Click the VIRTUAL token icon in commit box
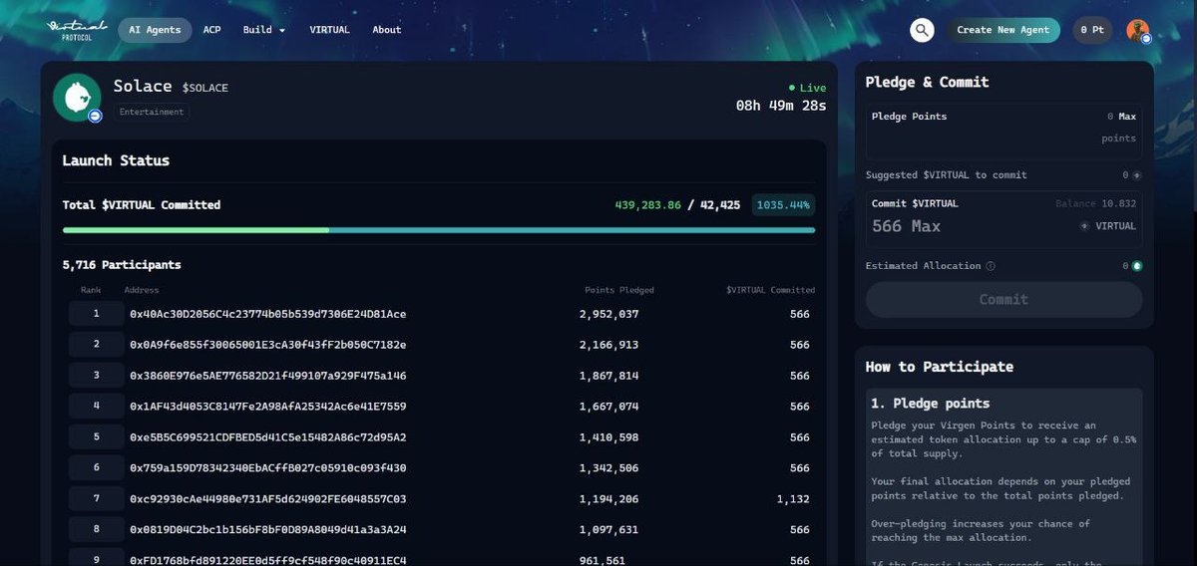The image size is (1197, 566). point(1084,226)
